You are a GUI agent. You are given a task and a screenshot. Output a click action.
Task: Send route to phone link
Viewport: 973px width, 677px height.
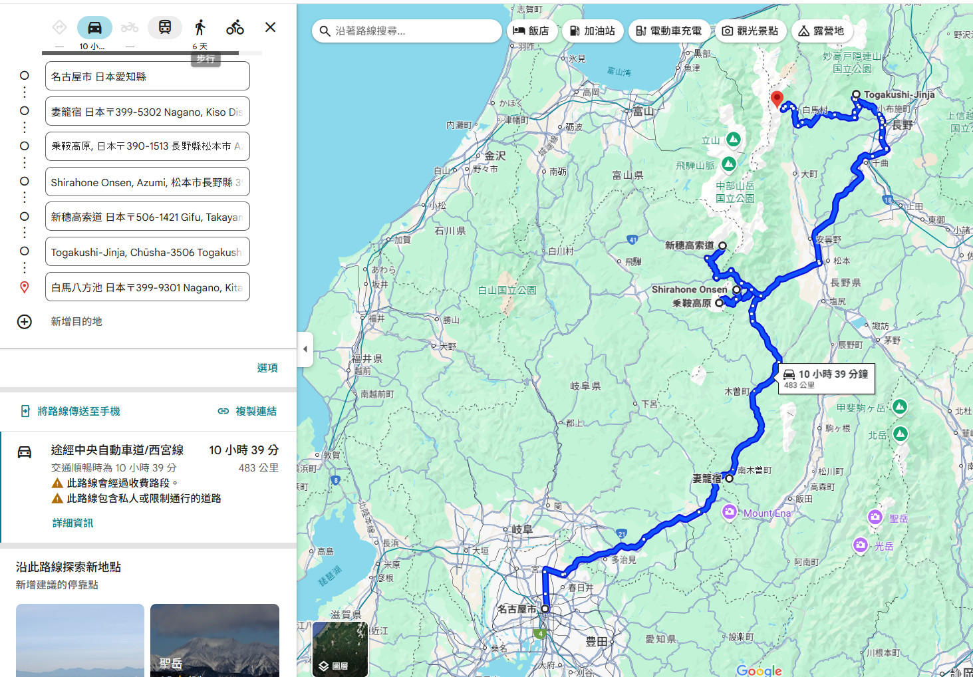(x=71, y=411)
